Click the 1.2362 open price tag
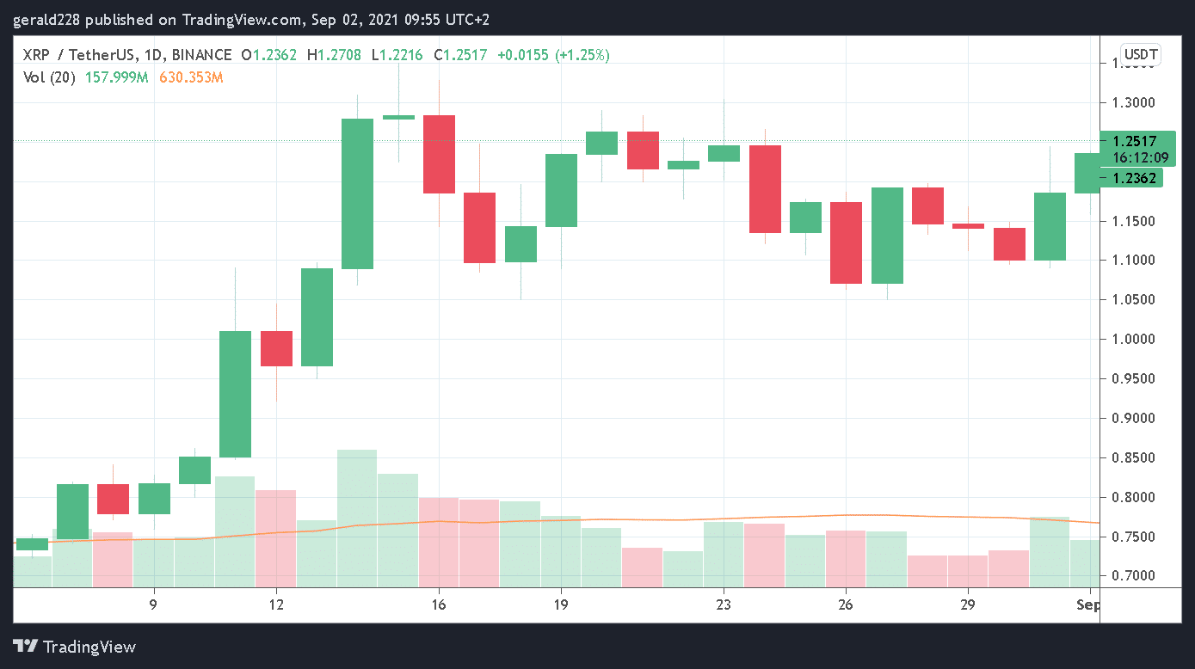 [x=1130, y=178]
